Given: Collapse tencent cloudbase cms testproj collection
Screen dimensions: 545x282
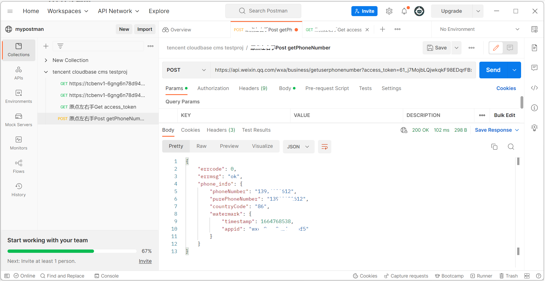Looking at the screenshot, I should (46, 72).
